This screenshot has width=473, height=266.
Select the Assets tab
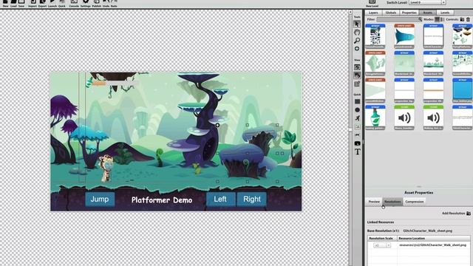coord(427,13)
